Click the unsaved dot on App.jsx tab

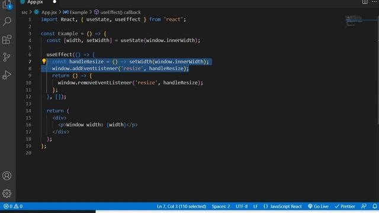tap(54, 2)
